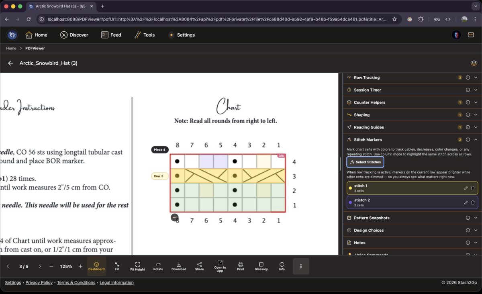Image resolution: width=482 pixels, height=294 pixels.
Task: Toggle Fit view mode
Action: click(x=117, y=266)
